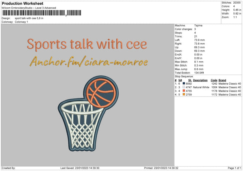This screenshot has height=171, width=243.
Task: Click the Stitches count 20355
Action: [x=237, y=3]
